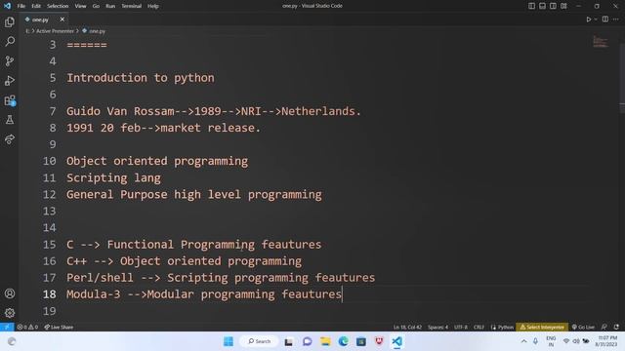Image resolution: width=625 pixels, height=351 pixels.
Task: Open the Live Share view in the activity bar
Action: (x=10, y=139)
